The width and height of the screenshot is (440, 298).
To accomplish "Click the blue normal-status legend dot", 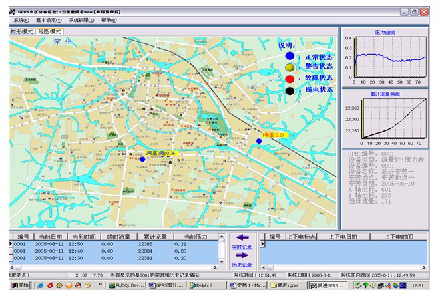I will [x=290, y=56].
